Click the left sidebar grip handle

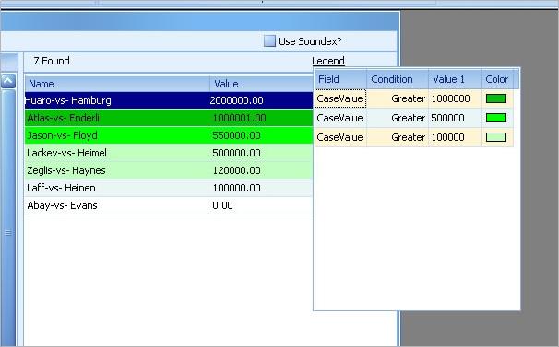pos(8,233)
